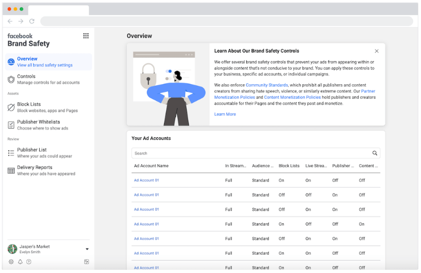Open Content Monetization Policies link

pos(292,97)
